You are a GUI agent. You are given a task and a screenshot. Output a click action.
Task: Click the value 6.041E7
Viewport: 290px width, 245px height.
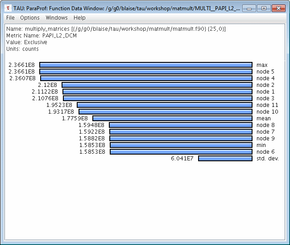pyautogui.click(x=182, y=159)
